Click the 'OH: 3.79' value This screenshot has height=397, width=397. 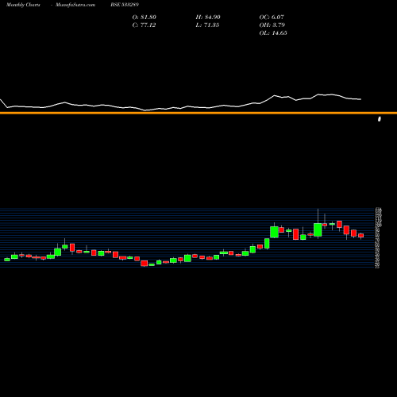pyautogui.click(x=272, y=25)
